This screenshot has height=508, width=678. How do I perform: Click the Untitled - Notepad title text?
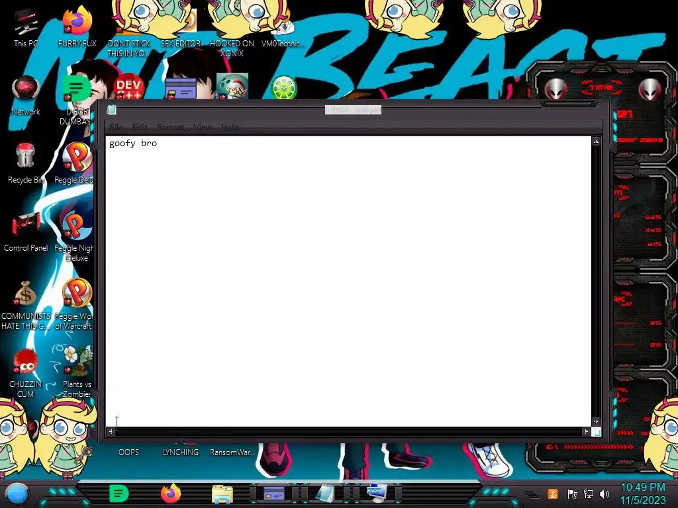353,110
